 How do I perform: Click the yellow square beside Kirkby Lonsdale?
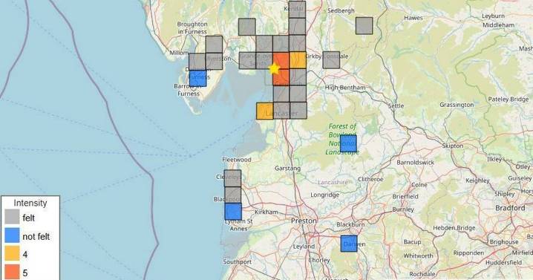tap(298, 60)
